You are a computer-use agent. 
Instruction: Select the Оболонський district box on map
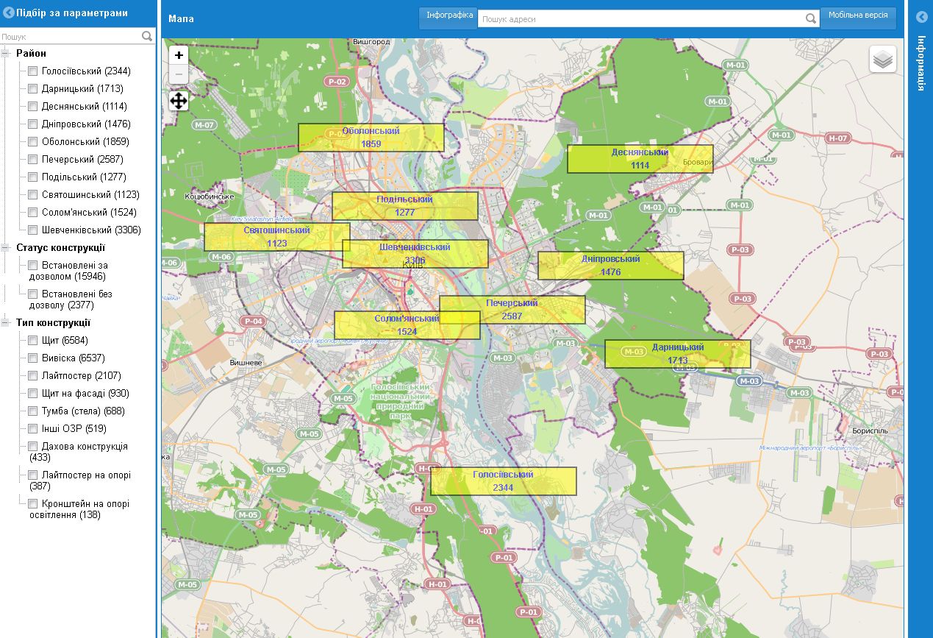(x=371, y=138)
